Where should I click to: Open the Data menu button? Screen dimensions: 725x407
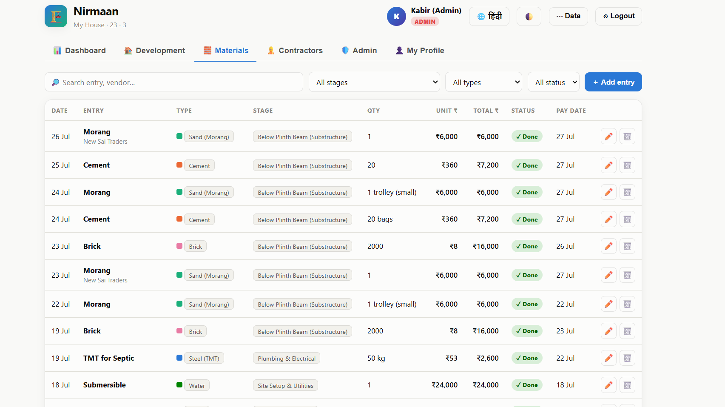click(x=568, y=16)
